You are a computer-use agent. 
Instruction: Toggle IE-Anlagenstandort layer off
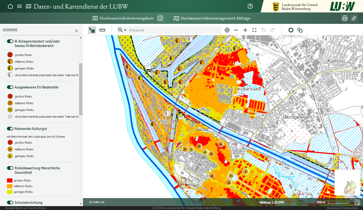coord(10,41)
